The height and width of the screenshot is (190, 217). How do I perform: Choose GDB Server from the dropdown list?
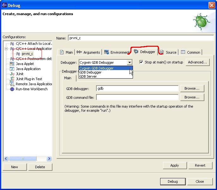[88, 76]
